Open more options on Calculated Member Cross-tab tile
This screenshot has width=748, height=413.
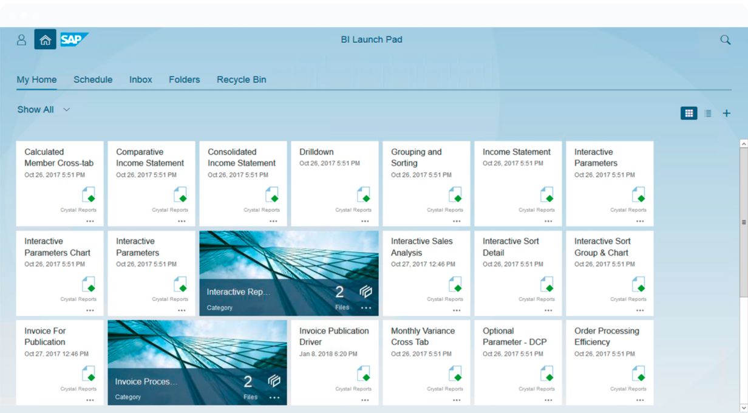(90, 221)
